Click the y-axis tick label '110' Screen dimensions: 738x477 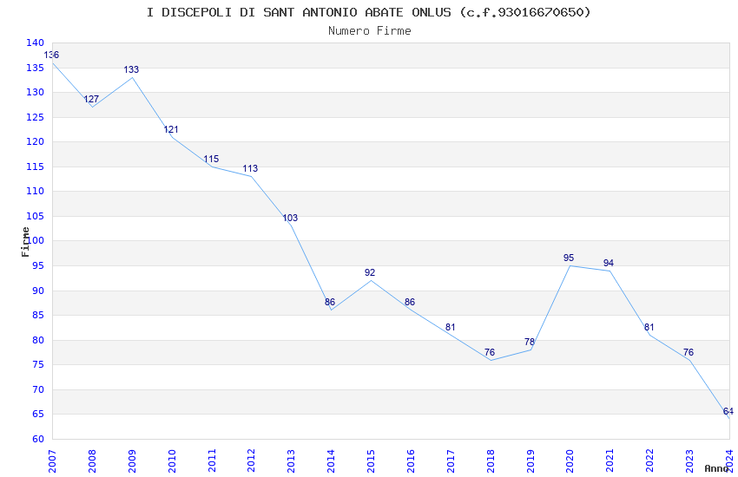(36, 192)
